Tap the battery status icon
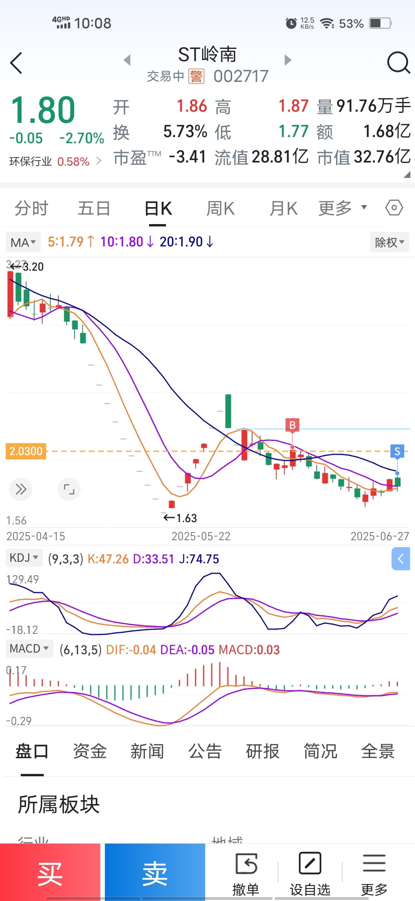The height and width of the screenshot is (901, 415). [380, 23]
